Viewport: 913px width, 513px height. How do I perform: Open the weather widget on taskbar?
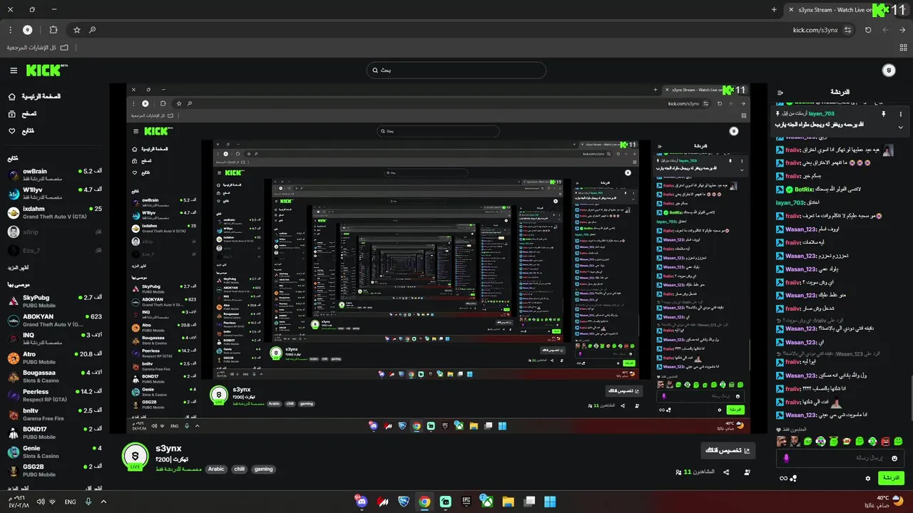(x=884, y=502)
